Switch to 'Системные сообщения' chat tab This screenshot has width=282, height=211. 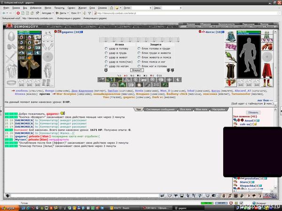160,109
